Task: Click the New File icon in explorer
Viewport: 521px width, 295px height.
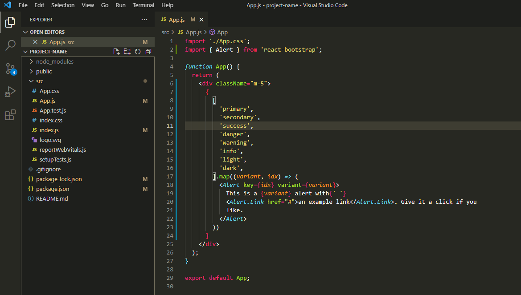Action: (x=116, y=52)
